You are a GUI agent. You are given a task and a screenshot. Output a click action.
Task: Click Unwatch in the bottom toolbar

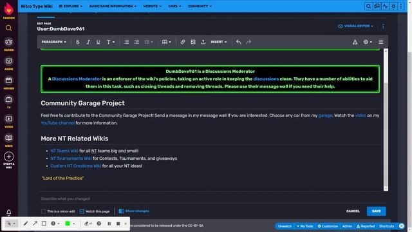point(285,226)
